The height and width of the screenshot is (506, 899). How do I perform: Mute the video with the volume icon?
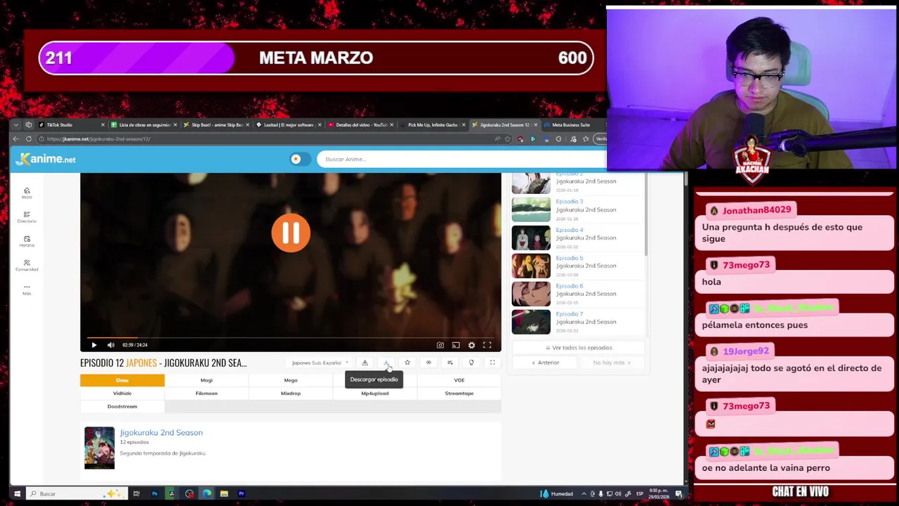coord(111,345)
